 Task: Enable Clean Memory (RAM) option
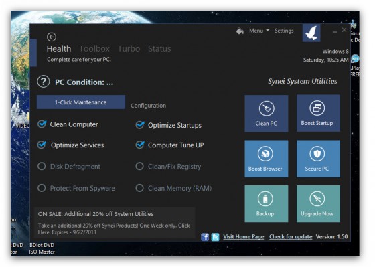pyautogui.click(x=140, y=188)
